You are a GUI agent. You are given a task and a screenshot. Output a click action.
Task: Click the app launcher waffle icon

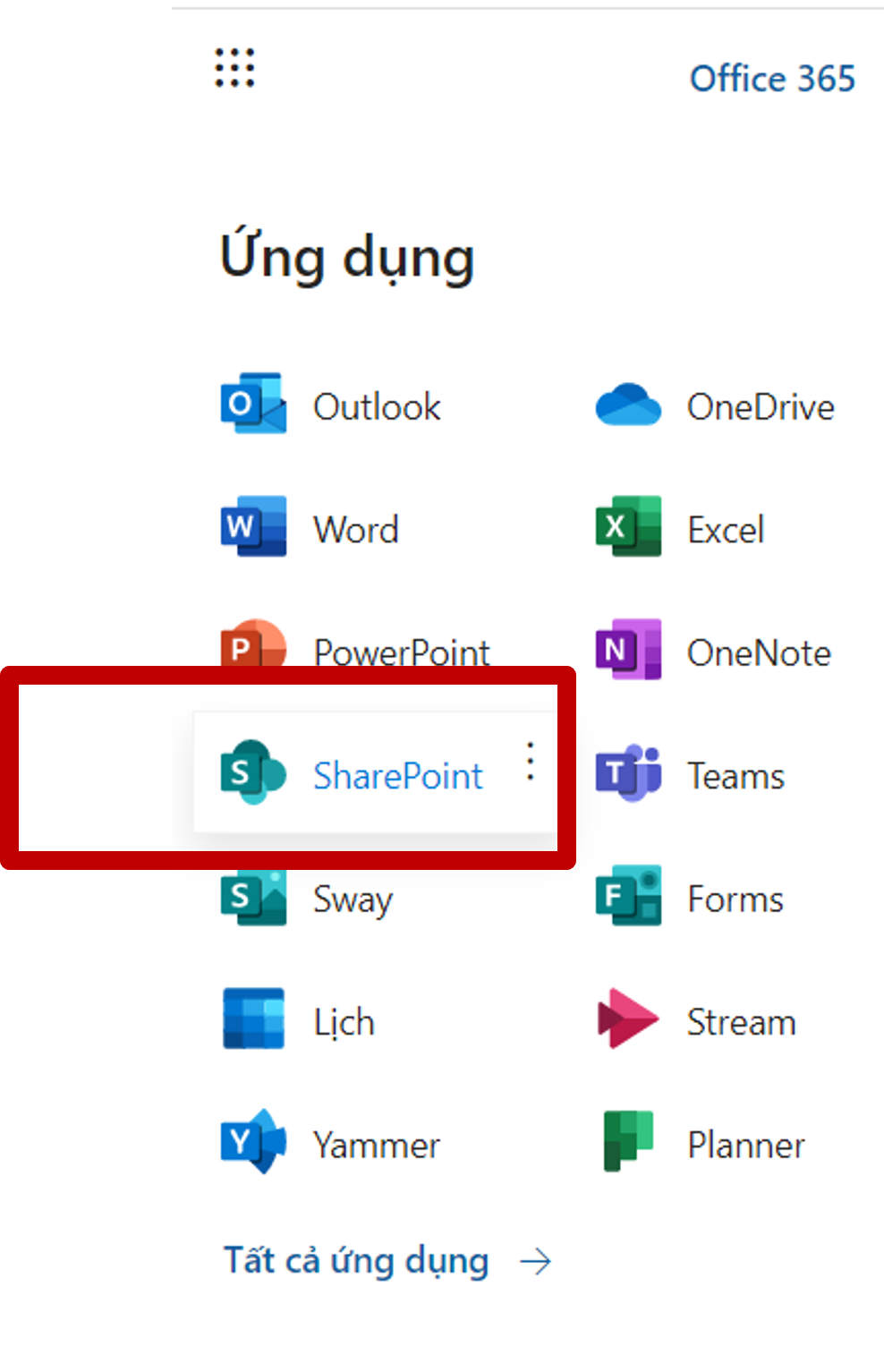click(234, 68)
